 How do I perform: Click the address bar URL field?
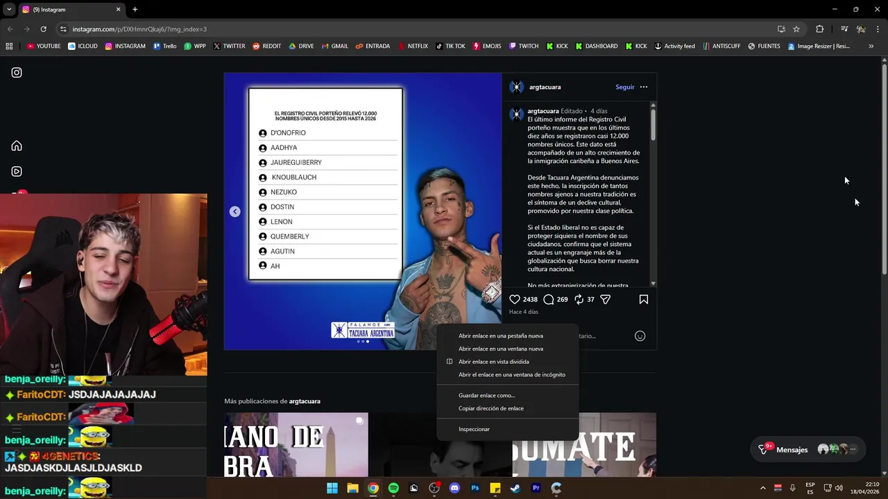click(x=416, y=29)
